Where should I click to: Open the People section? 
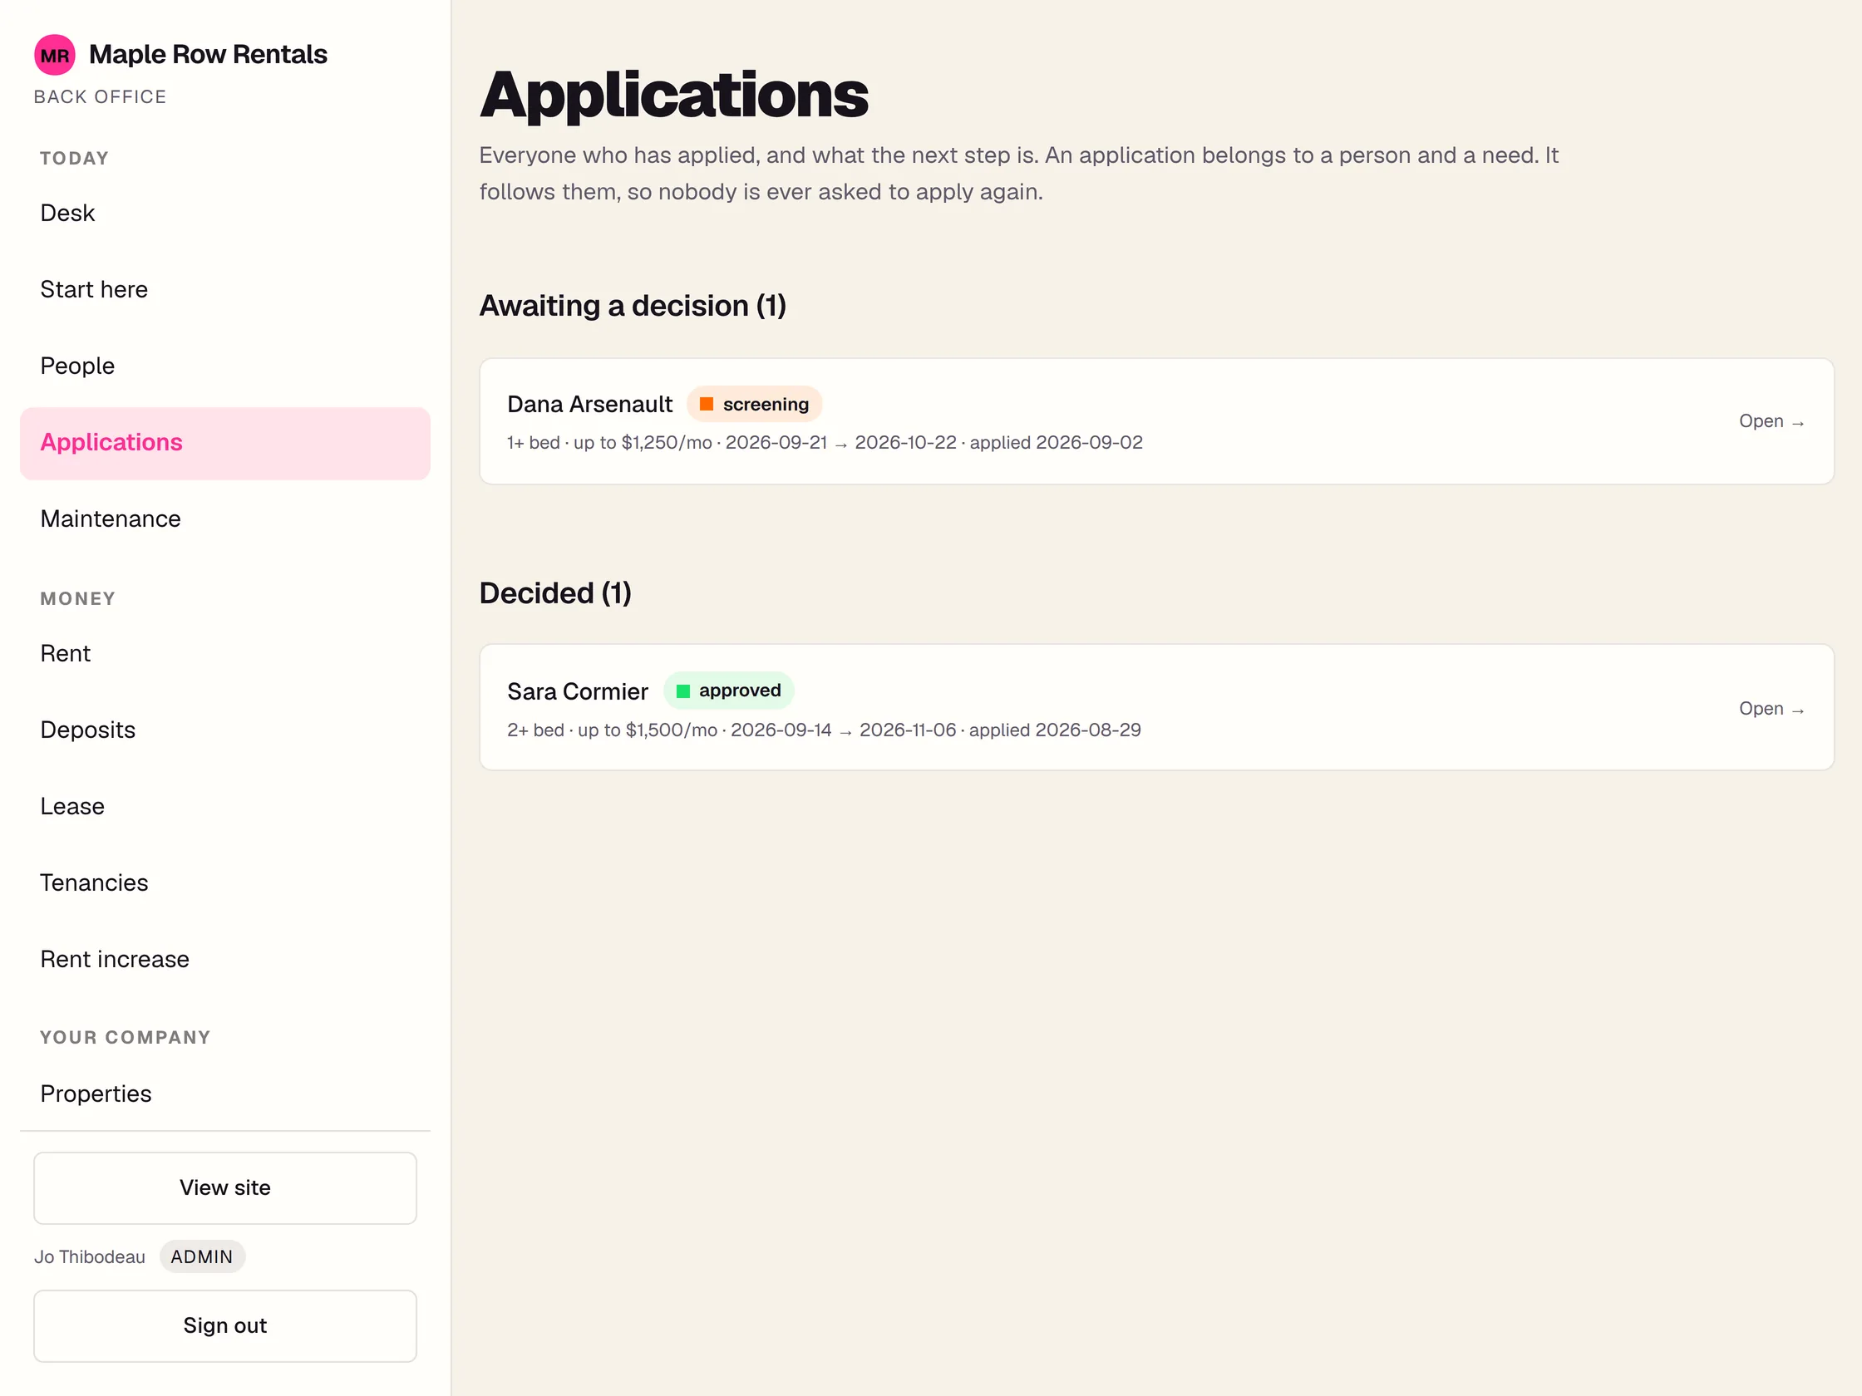click(224, 366)
